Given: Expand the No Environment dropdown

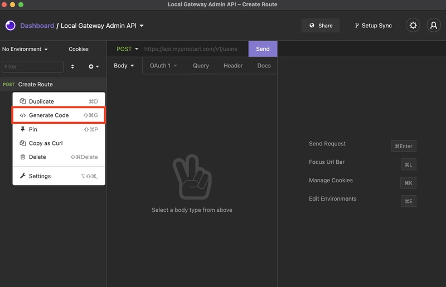Looking at the screenshot, I should [x=25, y=49].
